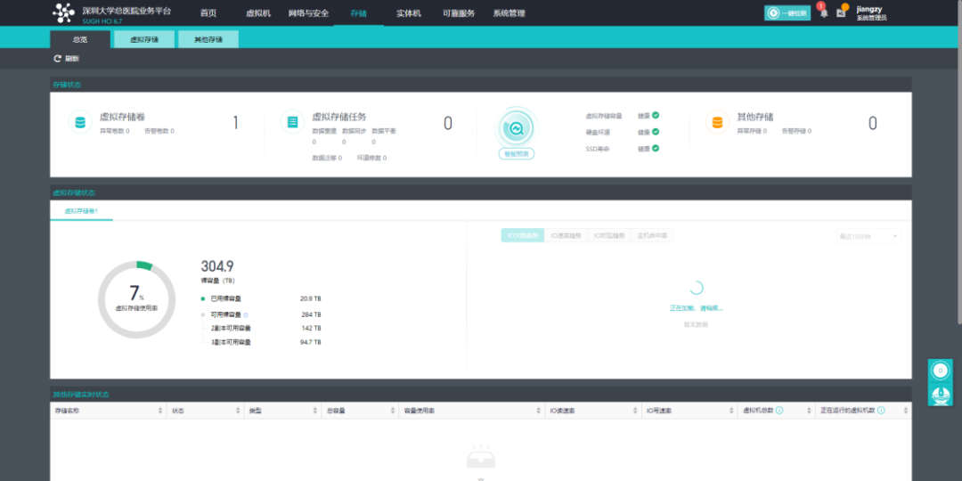962x481 pixels.
Task: Switch to the 虚拟存储 tab
Action: 144,40
